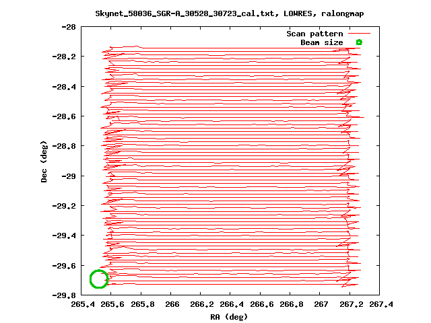Click the "Scan pattern" legend label
The image size is (431, 323).
click(x=314, y=34)
